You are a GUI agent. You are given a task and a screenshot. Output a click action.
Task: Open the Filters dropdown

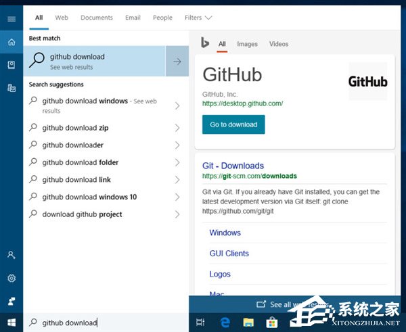[198, 18]
